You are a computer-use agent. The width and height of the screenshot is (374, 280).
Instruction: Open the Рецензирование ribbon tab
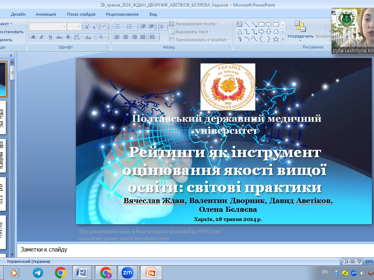122,14
